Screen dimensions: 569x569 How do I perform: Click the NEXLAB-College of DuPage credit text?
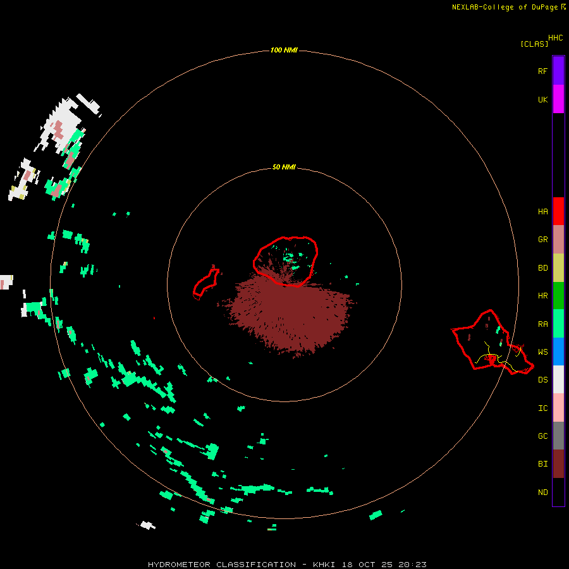(505, 7)
